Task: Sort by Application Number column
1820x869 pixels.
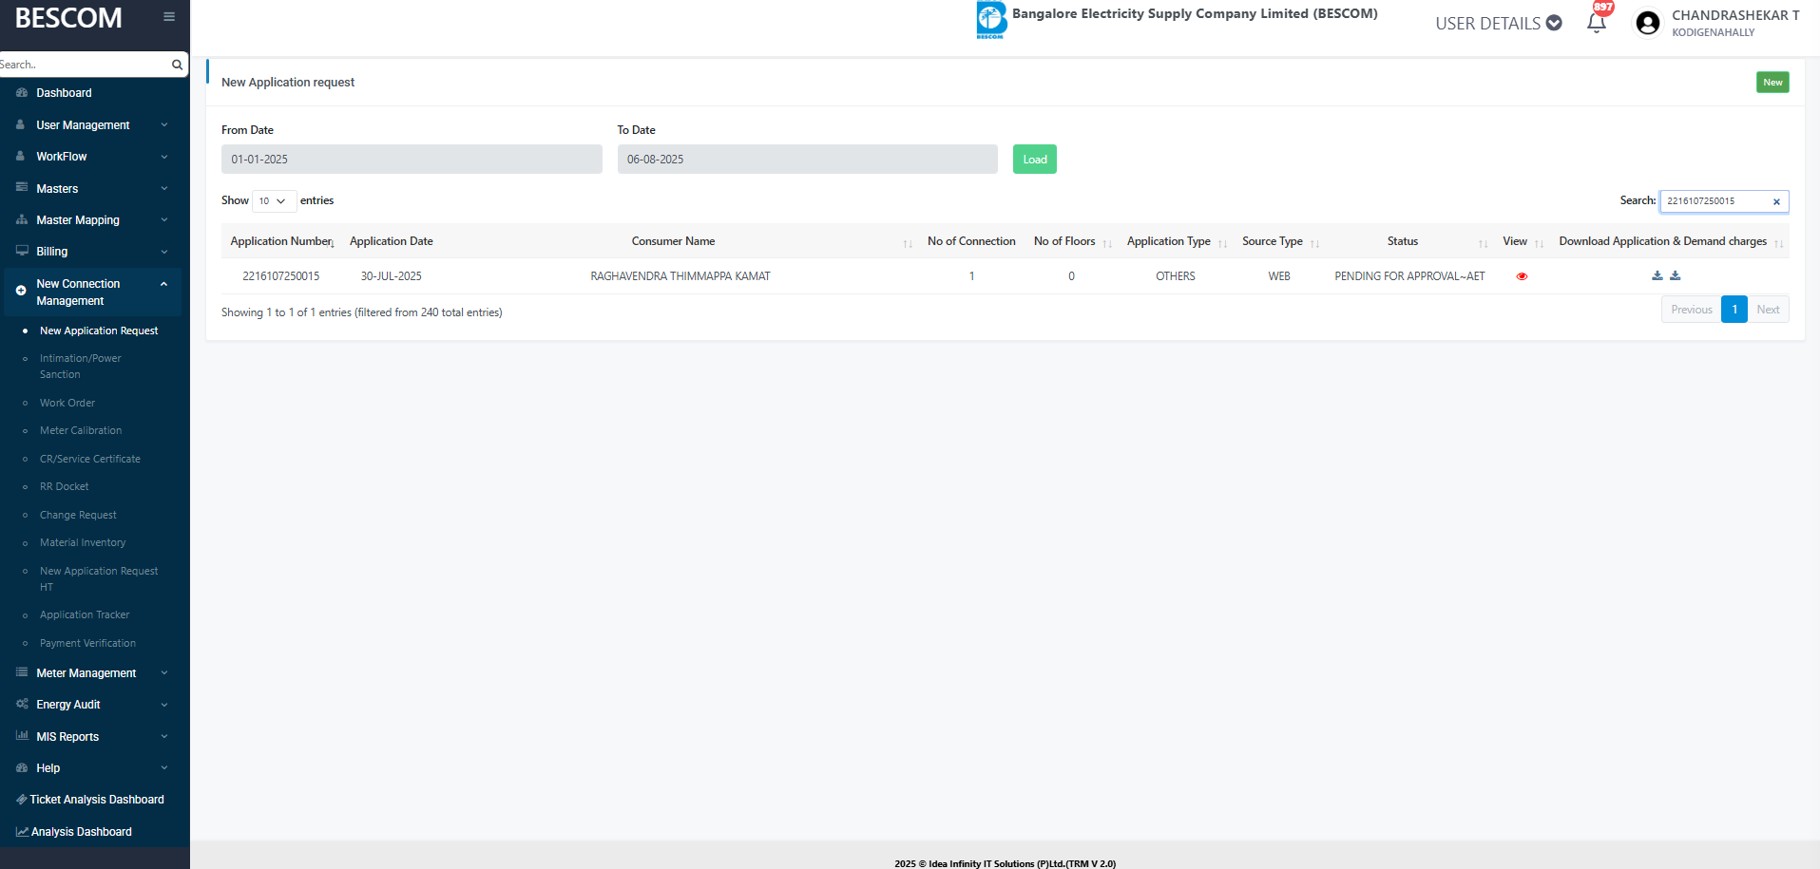Action: pyautogui.click(x=280, y=241)
